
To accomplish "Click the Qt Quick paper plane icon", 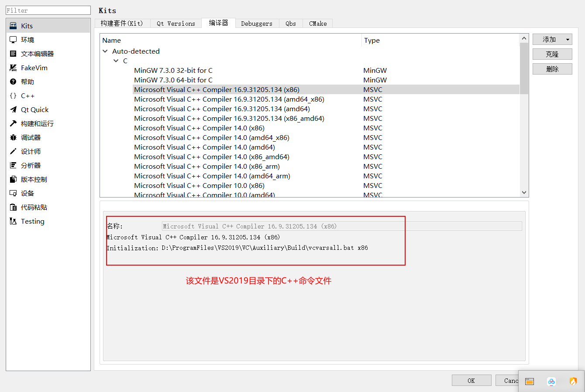I will 13,109.
